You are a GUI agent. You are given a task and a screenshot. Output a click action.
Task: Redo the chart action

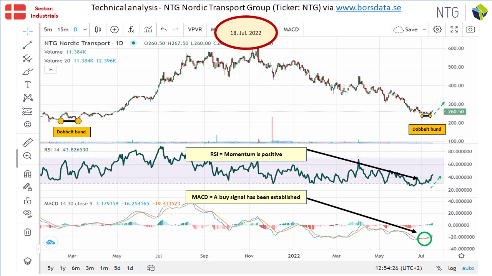tap(176, 30)
